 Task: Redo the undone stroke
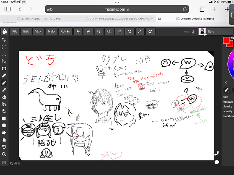(88, 31)
